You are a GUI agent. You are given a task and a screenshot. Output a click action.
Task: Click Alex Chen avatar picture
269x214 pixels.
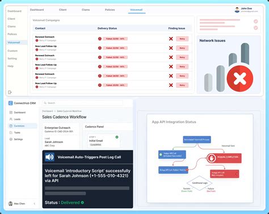pyautogui.click(x=11, y=204)
